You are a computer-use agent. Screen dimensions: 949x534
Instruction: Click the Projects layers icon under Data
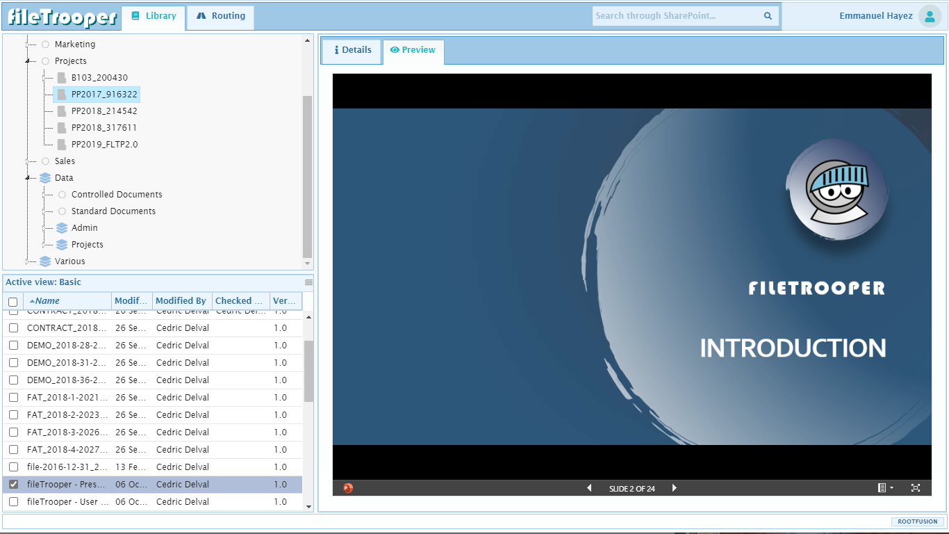pos(62,245)
